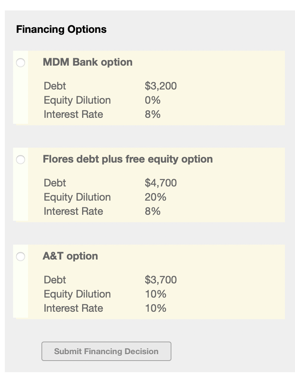Click the Debt label under MDM Bank
This screenshot has height=374, width=295.
pyautogui.click(x=55, y=86)
